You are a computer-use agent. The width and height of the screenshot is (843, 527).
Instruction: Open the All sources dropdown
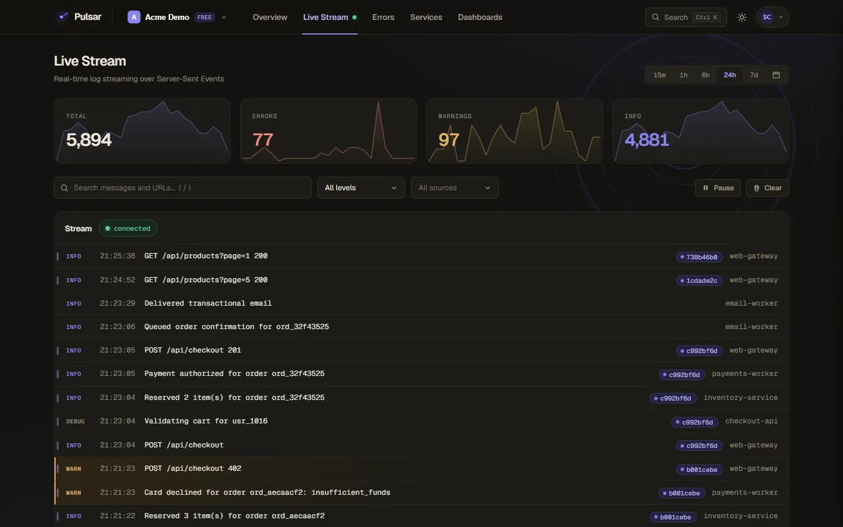(454, 188)
